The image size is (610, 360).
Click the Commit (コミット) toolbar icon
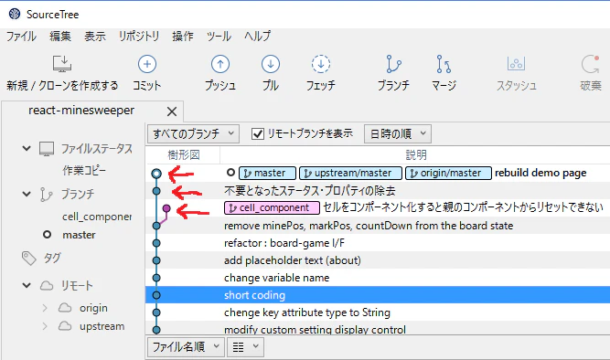147,64
